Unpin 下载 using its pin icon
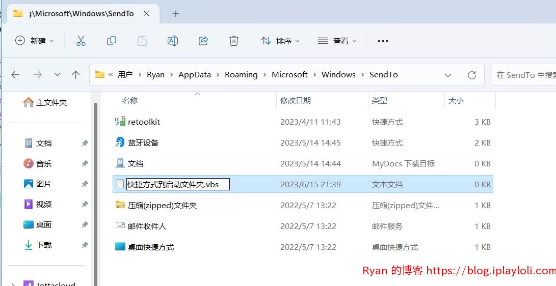This screenshot has height=286, width=556. tap(85, 245)
